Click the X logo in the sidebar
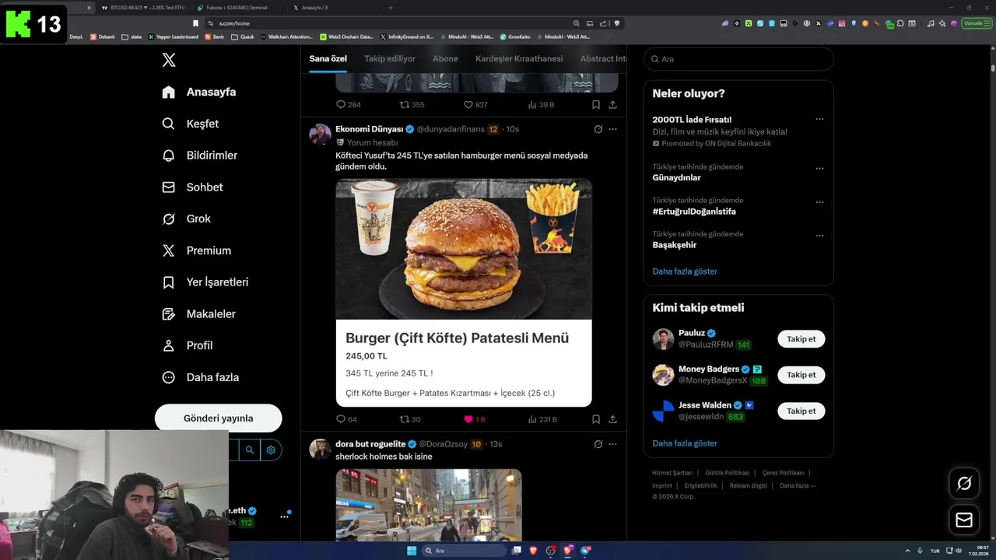The image size is (996, 560). [169, 60]
